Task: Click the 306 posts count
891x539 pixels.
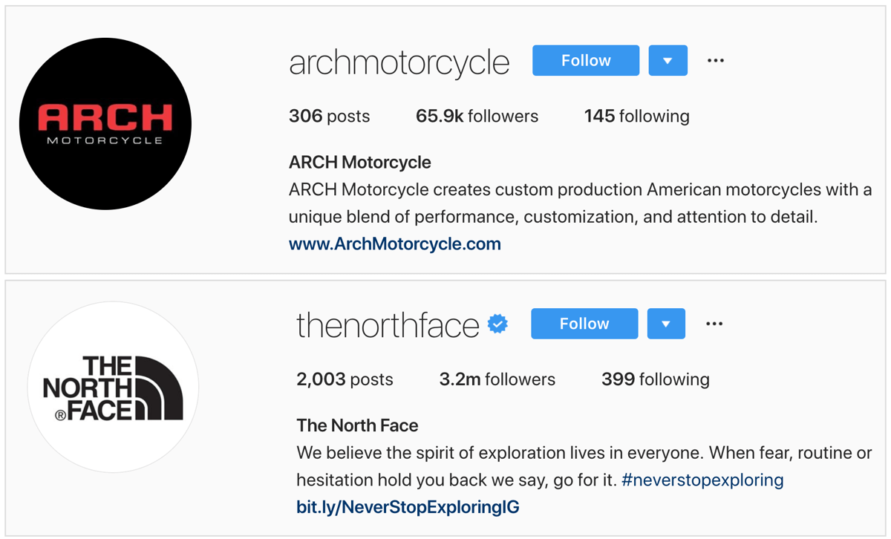Action: click(330, 116)
